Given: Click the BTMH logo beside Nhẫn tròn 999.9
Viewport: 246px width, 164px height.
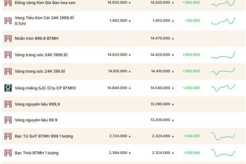Looking at the screenshot, I should coord(8,39).
